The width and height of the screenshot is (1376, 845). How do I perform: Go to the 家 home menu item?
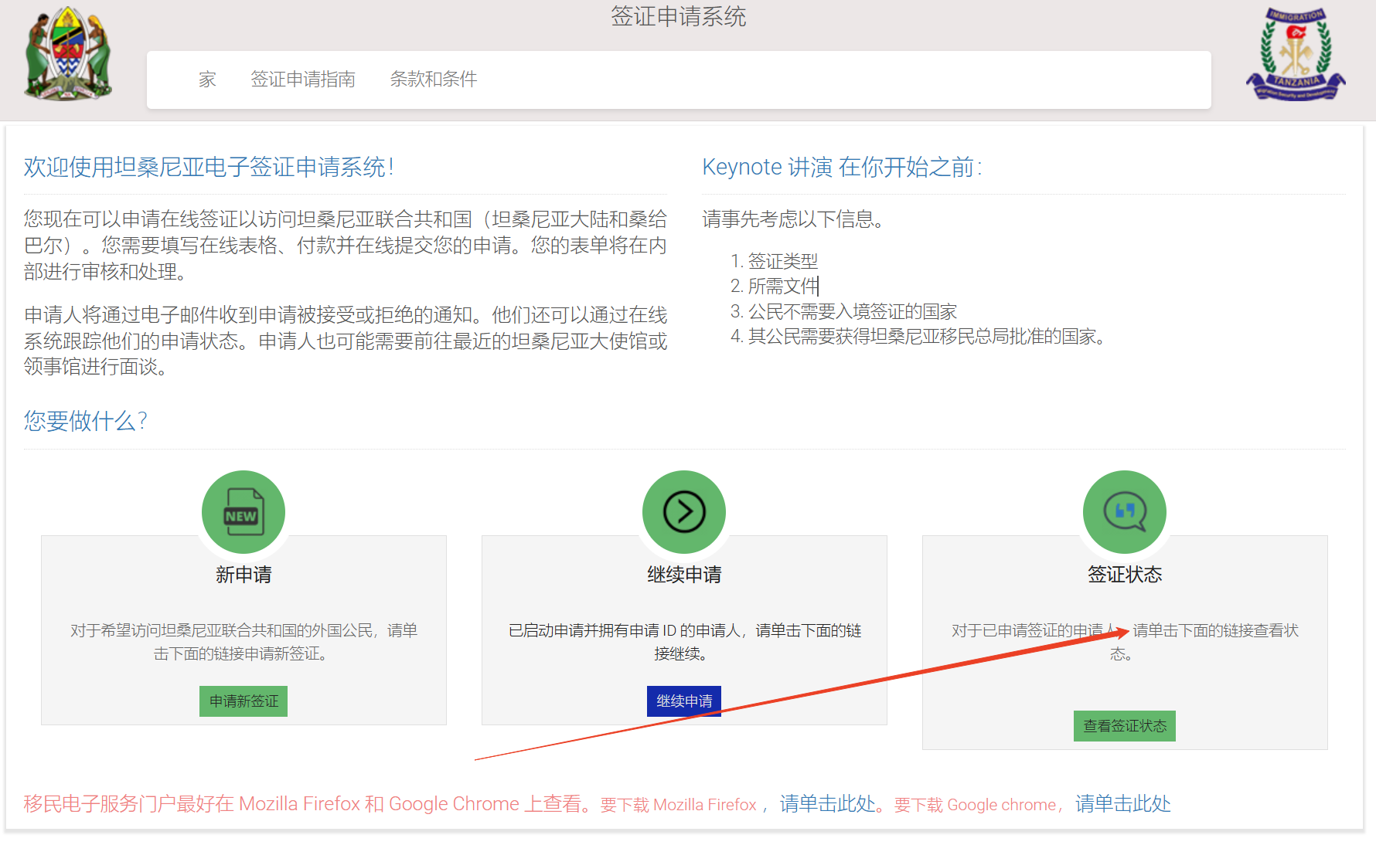tap(207, 80)
